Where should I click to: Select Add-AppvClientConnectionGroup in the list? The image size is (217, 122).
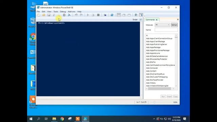click(159, 38)
